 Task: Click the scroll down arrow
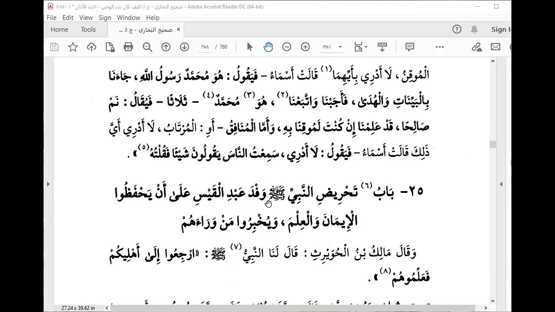[493, 301]
